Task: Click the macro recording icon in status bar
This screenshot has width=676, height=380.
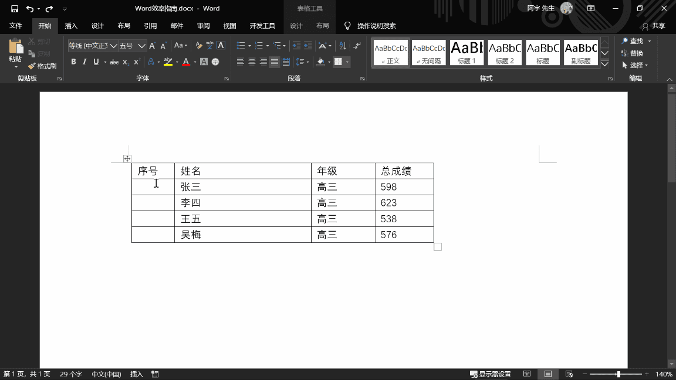Action: tap(155, 374)
